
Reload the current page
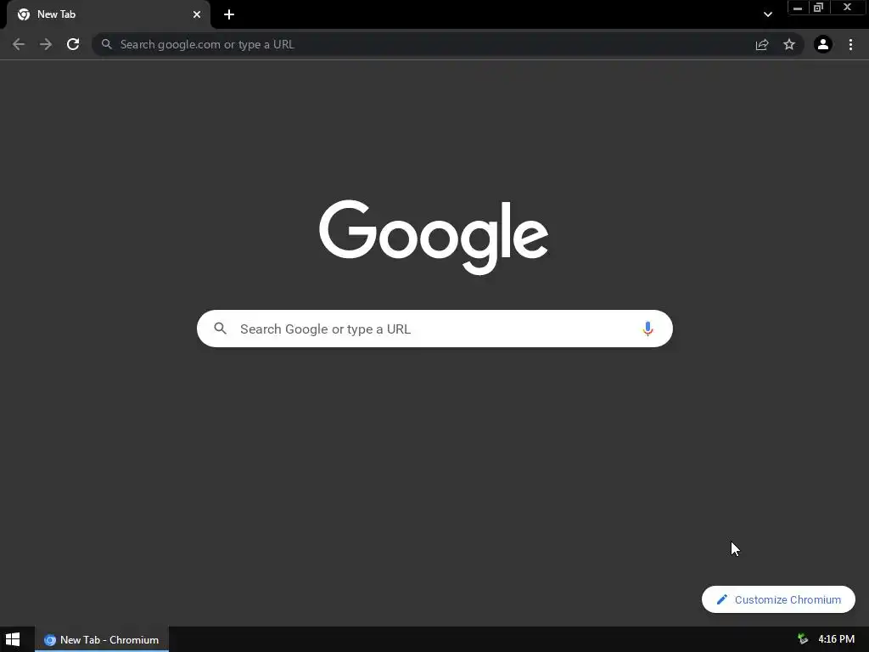[73, 44]
